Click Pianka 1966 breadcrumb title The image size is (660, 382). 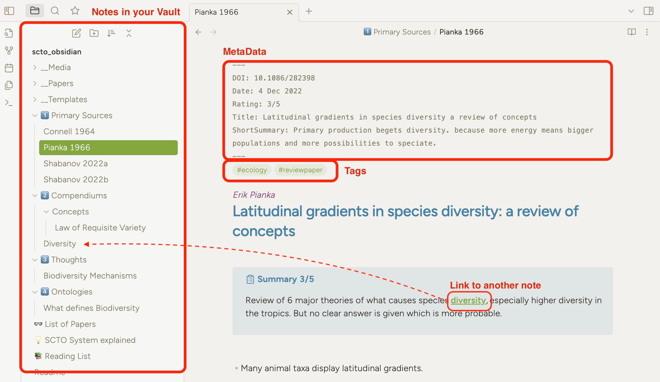point(461,32)
